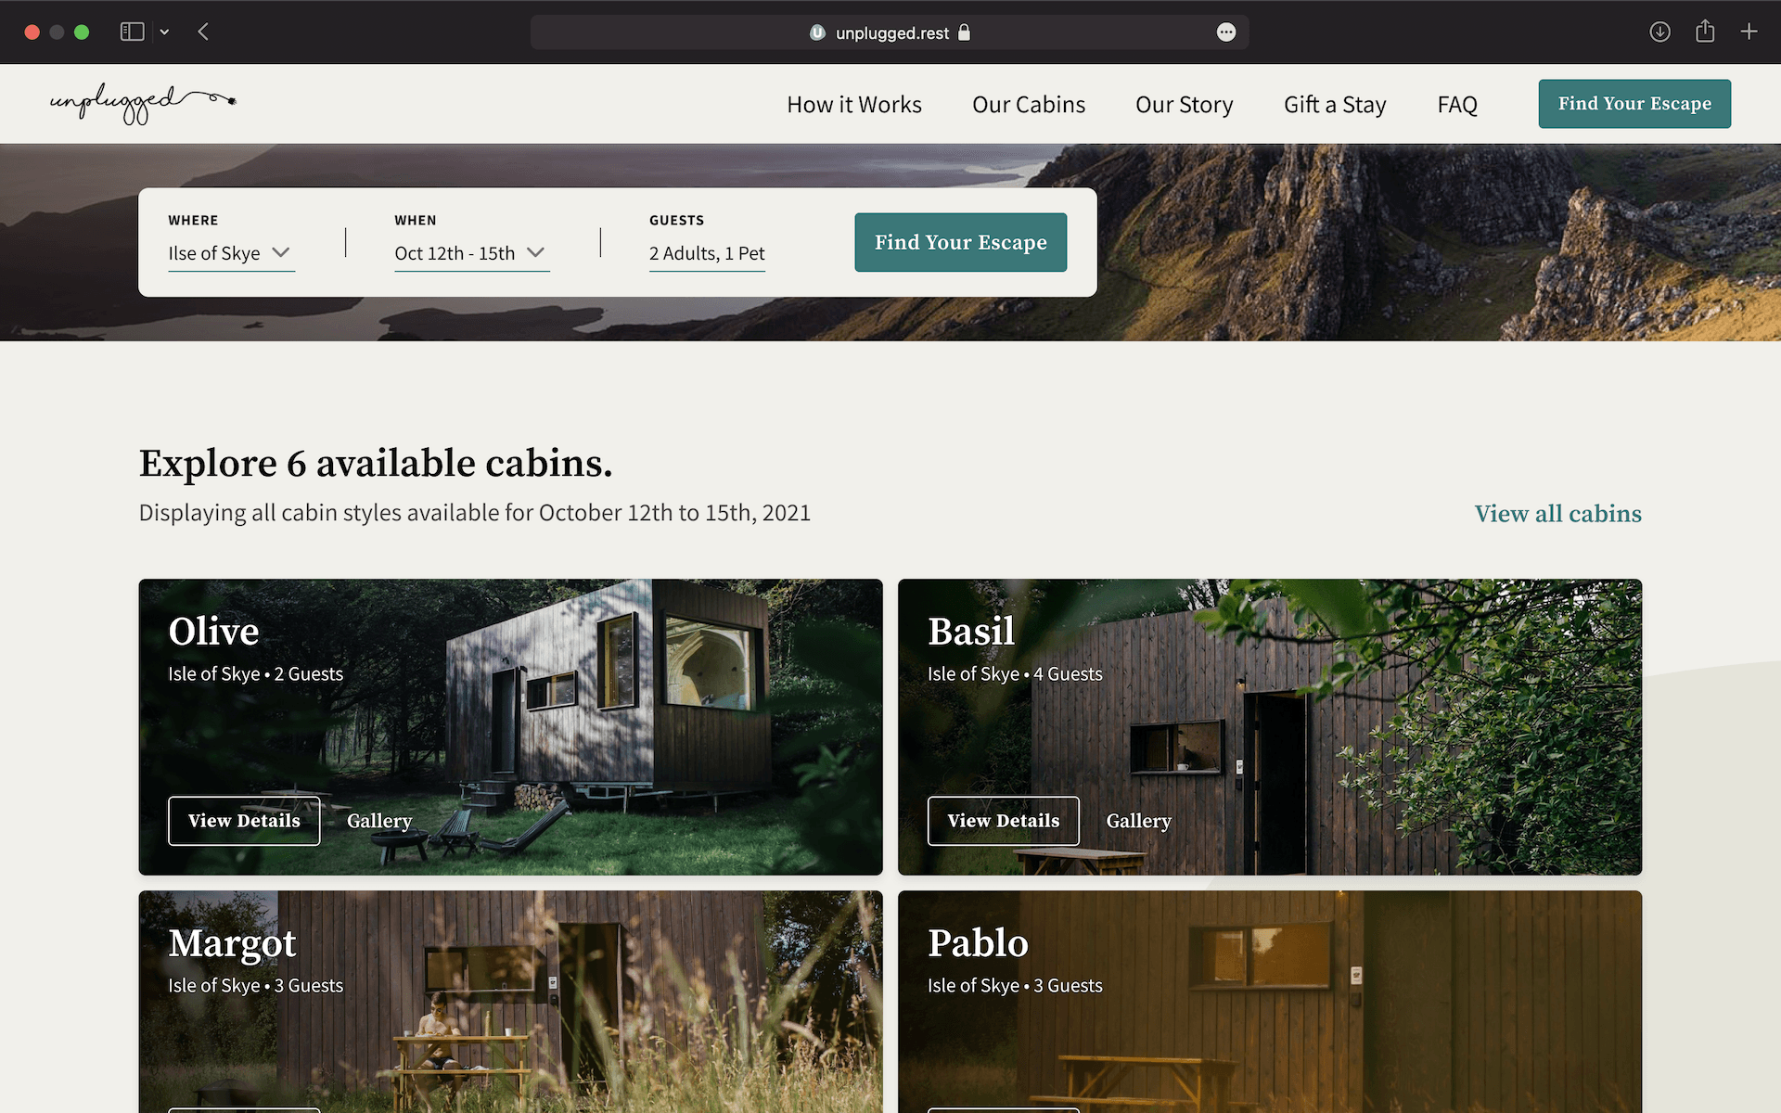The image size is (1781, 1113).
Task: Follow the View all cabins link
Action: coord(1557,514)
